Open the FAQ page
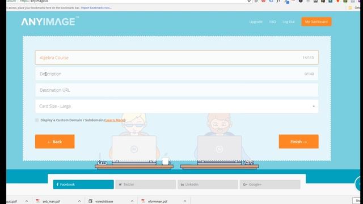 click(272, 22)
